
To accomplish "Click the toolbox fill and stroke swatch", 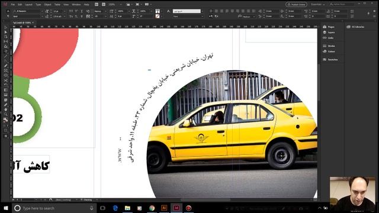I will point(5,120).
